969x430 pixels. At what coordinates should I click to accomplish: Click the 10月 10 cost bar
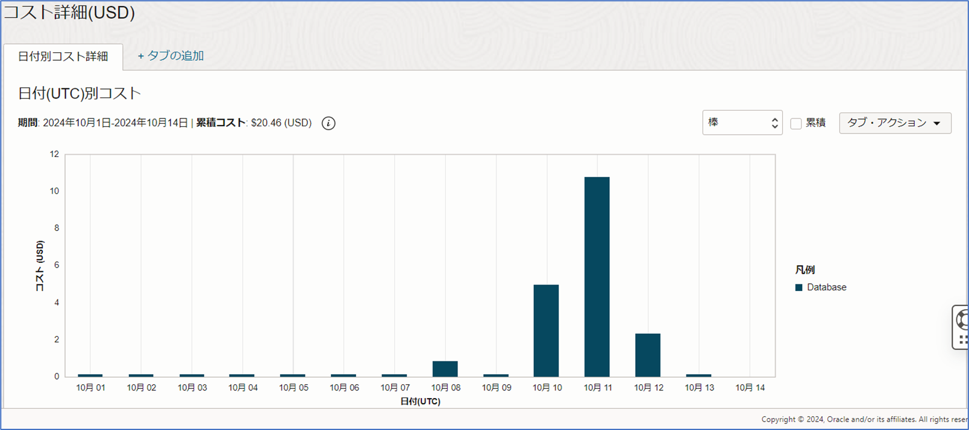[x=547, y=331]
